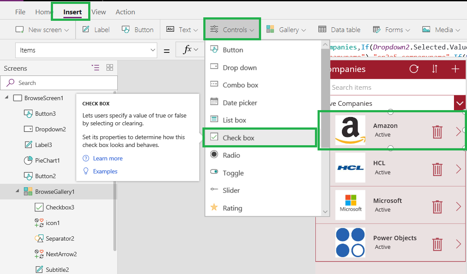Viewport: 467px width, 274px height.
Task: Switch to tree list view icon
Action: [x=95, y=68]
